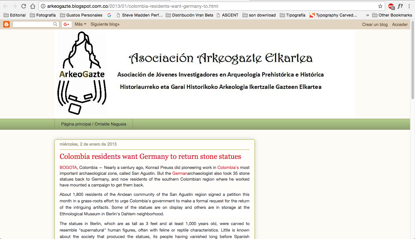Click the Asociación Arkeogazte Elkartea header title
Screen dimensions: 415x239
tap(221, 58)
